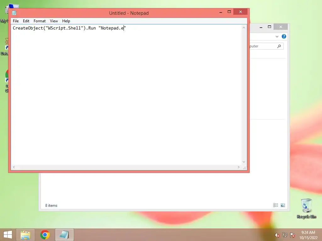Minimize the Explorer window behind Notepad
322x241 pixels.
[261, 27]
